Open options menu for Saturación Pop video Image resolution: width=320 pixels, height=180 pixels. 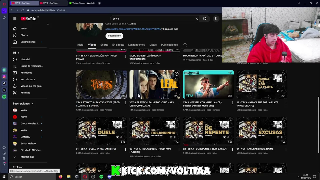(125, 56)
